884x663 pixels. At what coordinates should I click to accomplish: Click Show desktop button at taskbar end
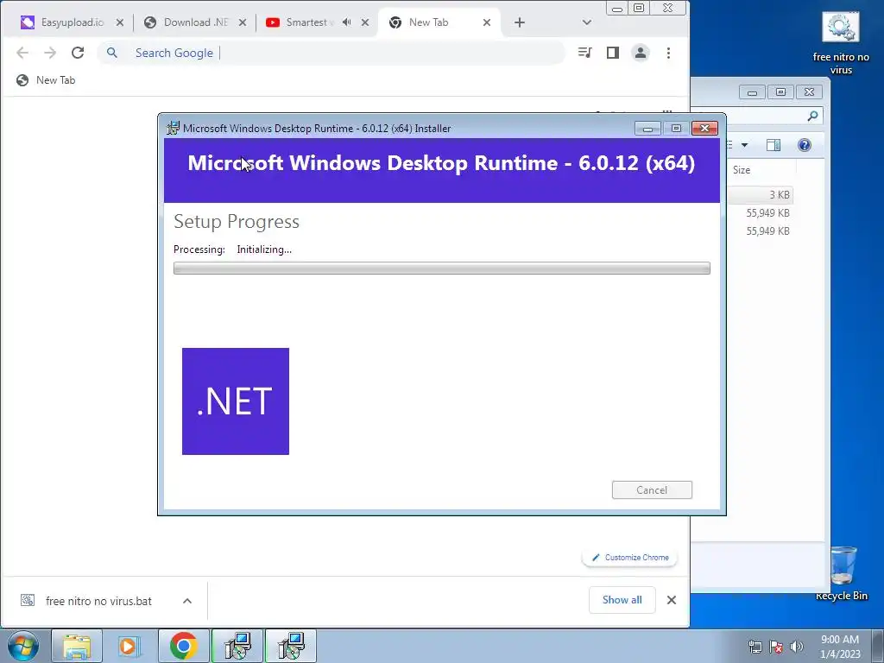[x=878, y=646]
